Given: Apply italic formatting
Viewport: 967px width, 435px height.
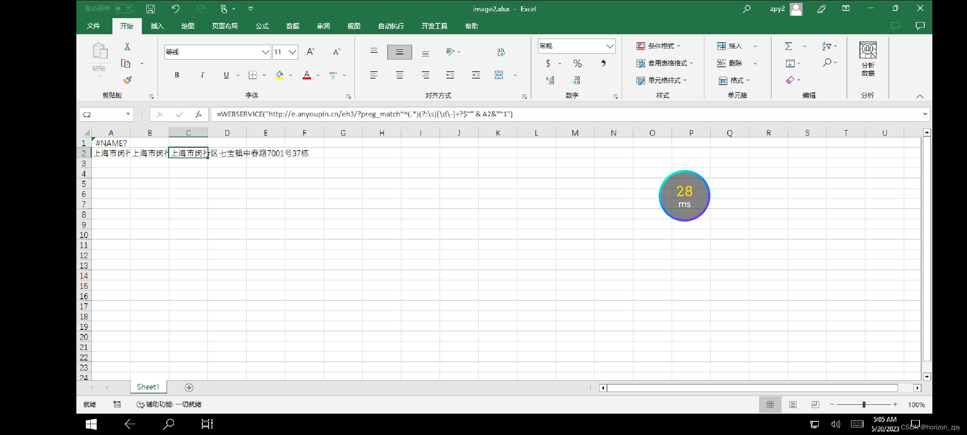Looking at the screenshot, I should [202, 75].
